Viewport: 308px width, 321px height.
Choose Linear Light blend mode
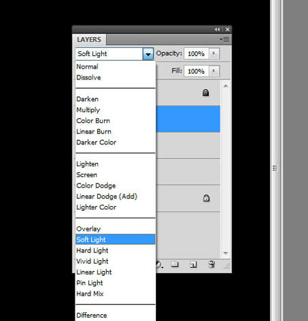coord(116,272)
